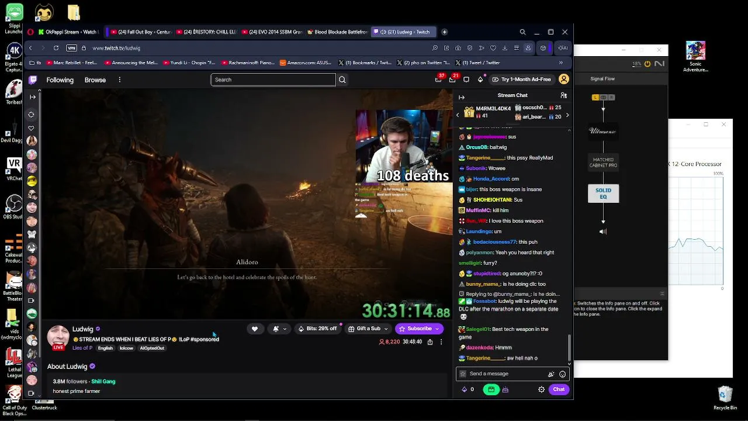Search open tabs with magnifier icon
The image size is (748, 421).
point(522,32)
